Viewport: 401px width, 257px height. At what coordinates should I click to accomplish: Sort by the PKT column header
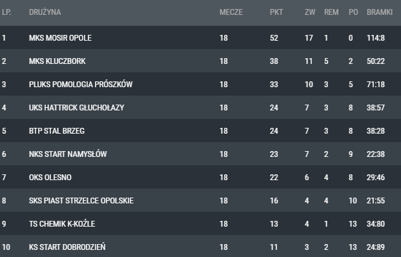click(276, 12)
